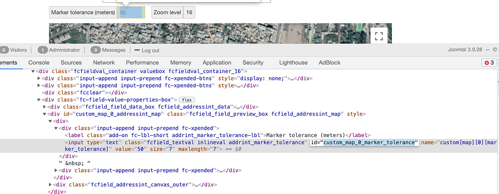
Task: Expand the fcfield_addressint_data div
Action: tap(45, 107)
